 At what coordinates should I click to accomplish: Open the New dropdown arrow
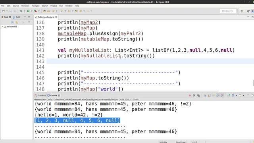tap(7, 11)
